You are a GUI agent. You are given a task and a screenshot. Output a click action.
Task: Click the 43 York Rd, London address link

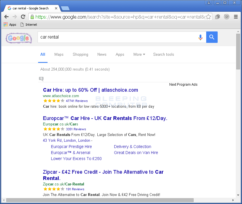(x=66, y=140)
